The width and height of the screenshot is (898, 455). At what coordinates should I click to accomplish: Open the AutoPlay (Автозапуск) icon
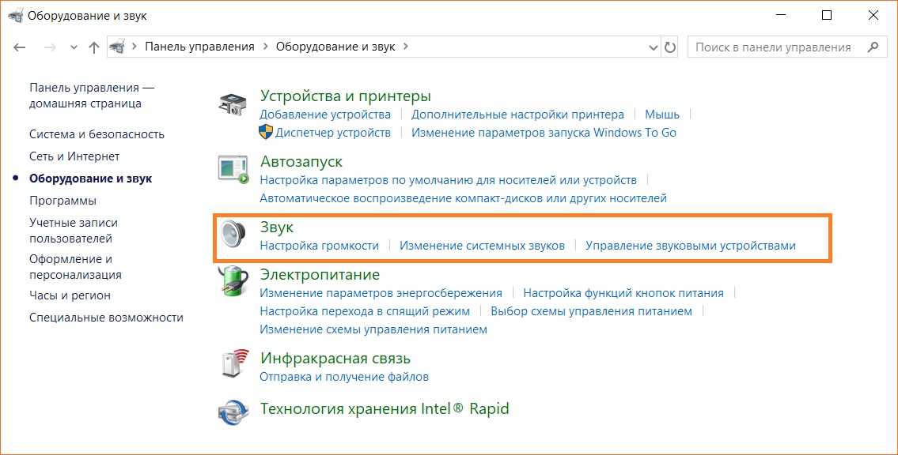pyautogui.click(x=233, y=169)
